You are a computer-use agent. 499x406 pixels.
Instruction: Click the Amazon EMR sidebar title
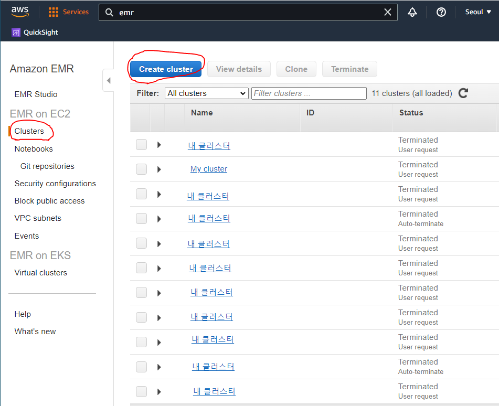[41, 69]
